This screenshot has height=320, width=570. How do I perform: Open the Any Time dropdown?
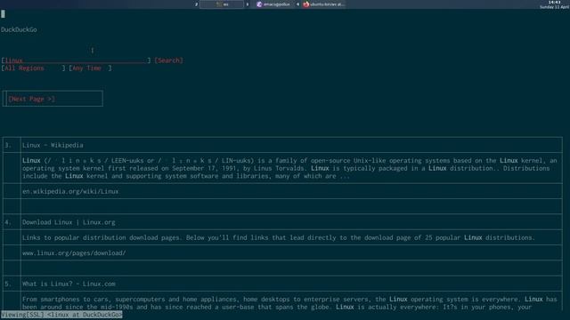pyautogui.click(x=90, y=68)
